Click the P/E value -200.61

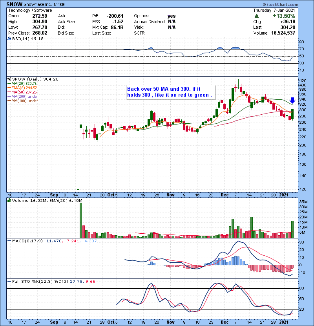tap(115, 16)
